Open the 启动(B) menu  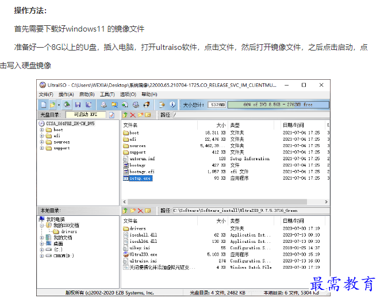point(87,94)
